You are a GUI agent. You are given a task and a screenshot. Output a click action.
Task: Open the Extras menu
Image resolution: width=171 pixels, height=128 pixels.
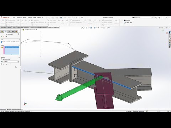click(x=35, y=17)
